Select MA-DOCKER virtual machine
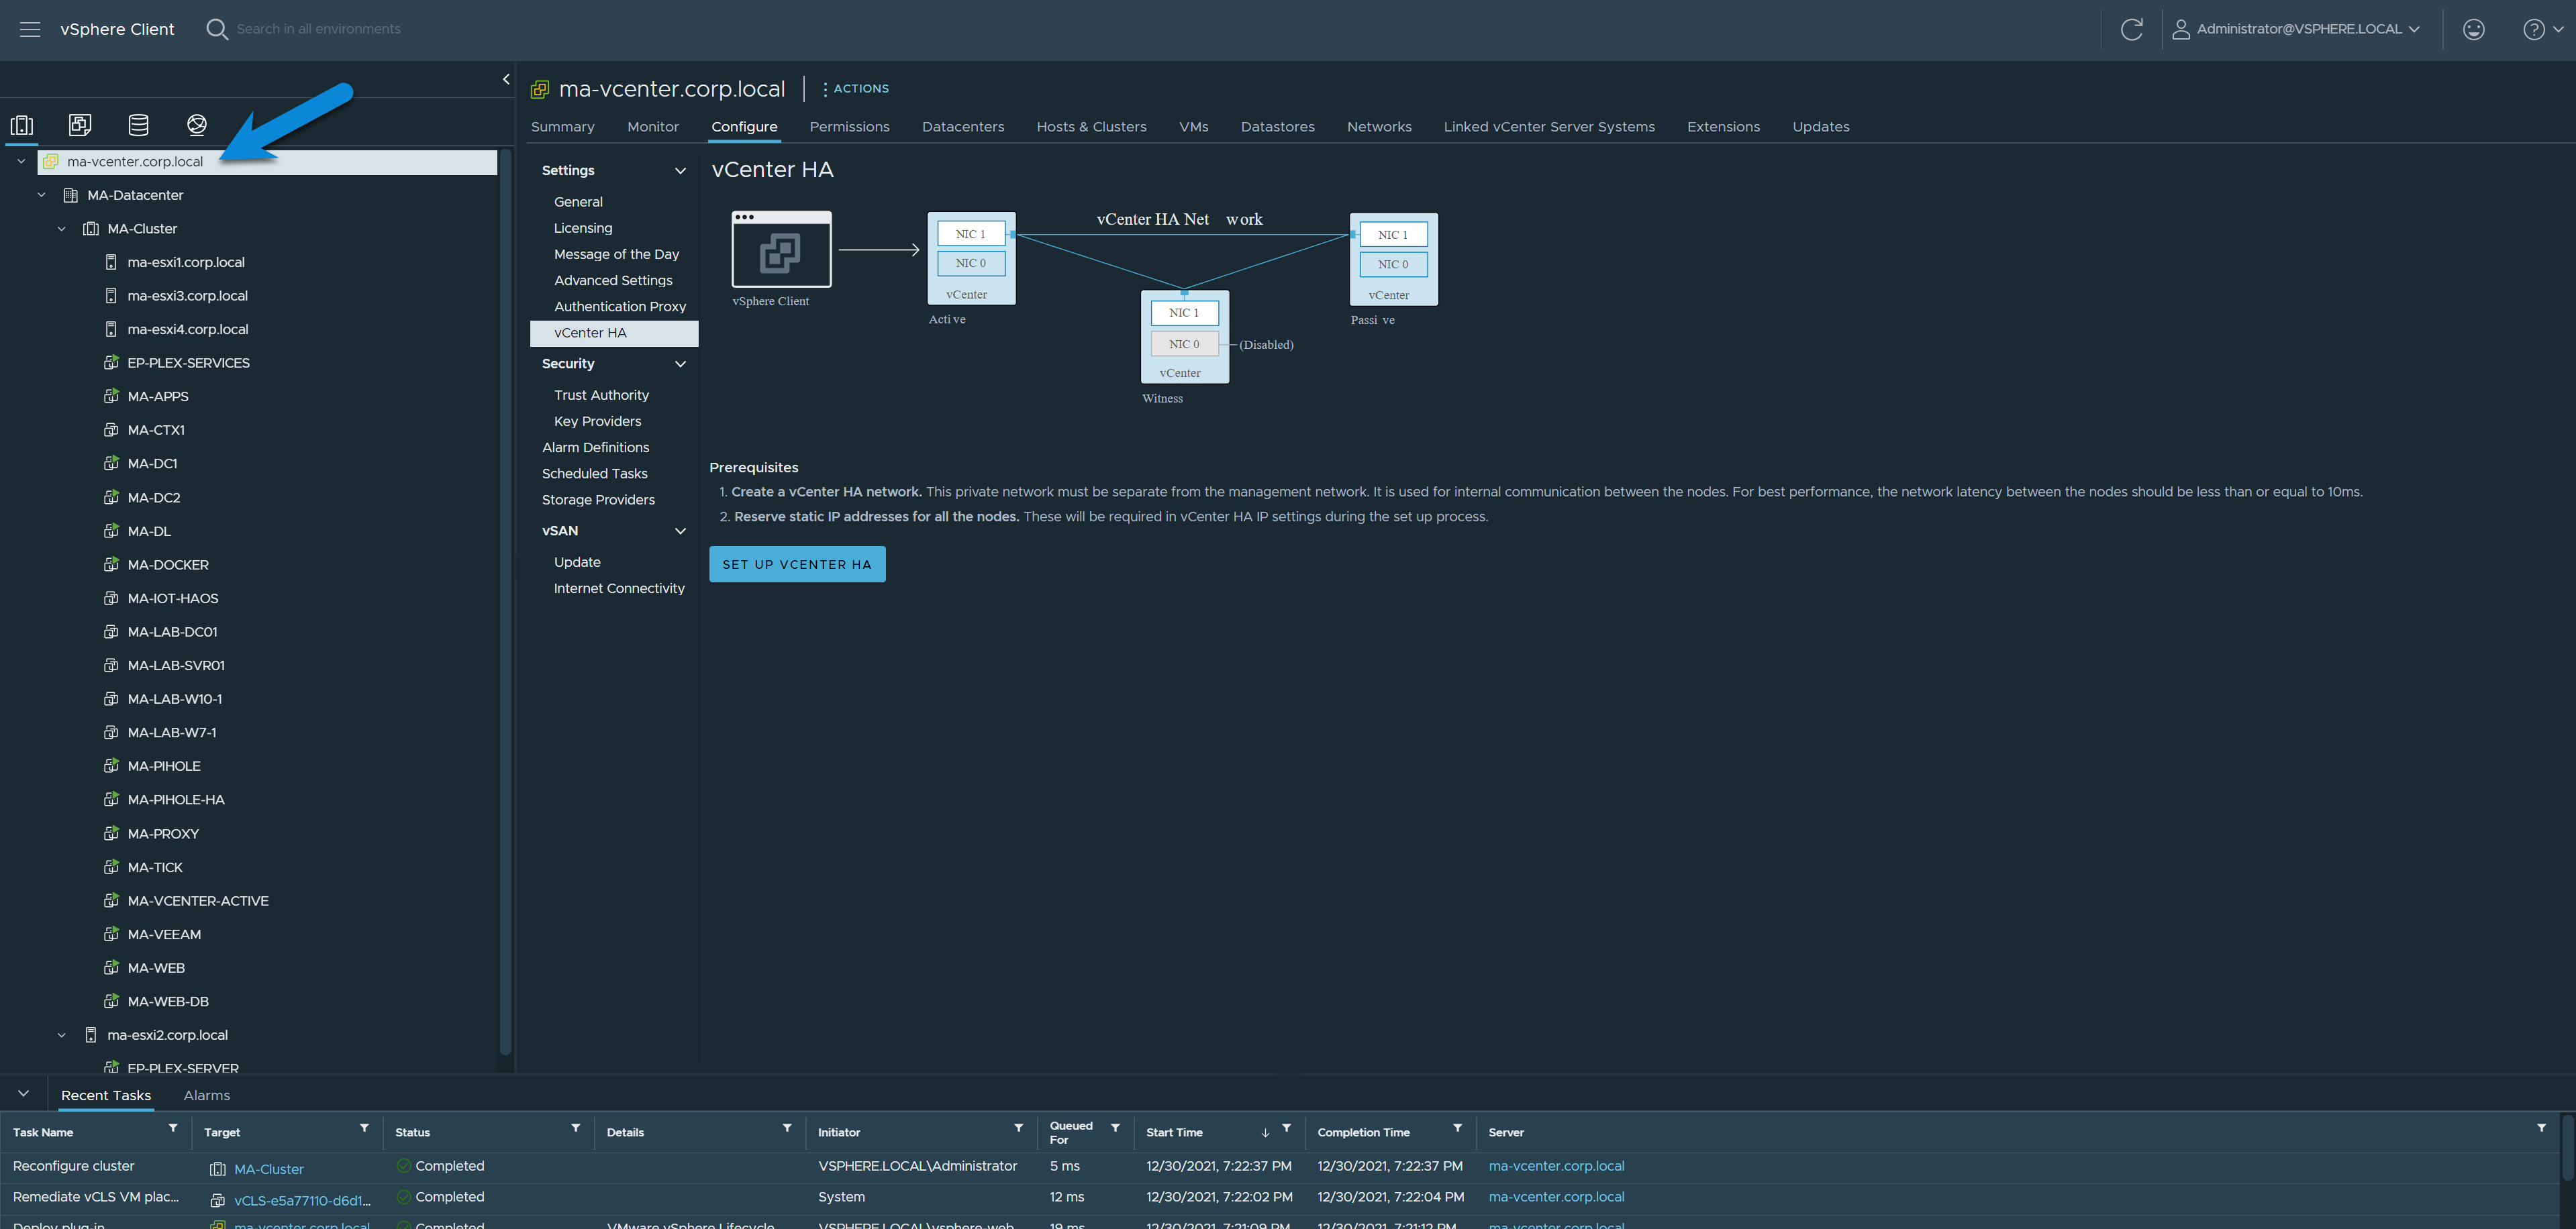 [x=168, y=565]
